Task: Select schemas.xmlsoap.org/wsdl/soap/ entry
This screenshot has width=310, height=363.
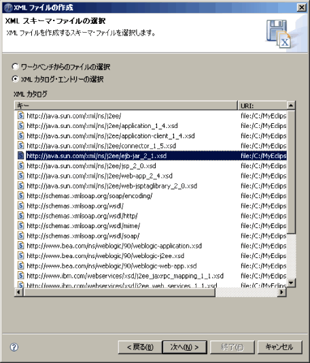Action: [x=83, y=236]
